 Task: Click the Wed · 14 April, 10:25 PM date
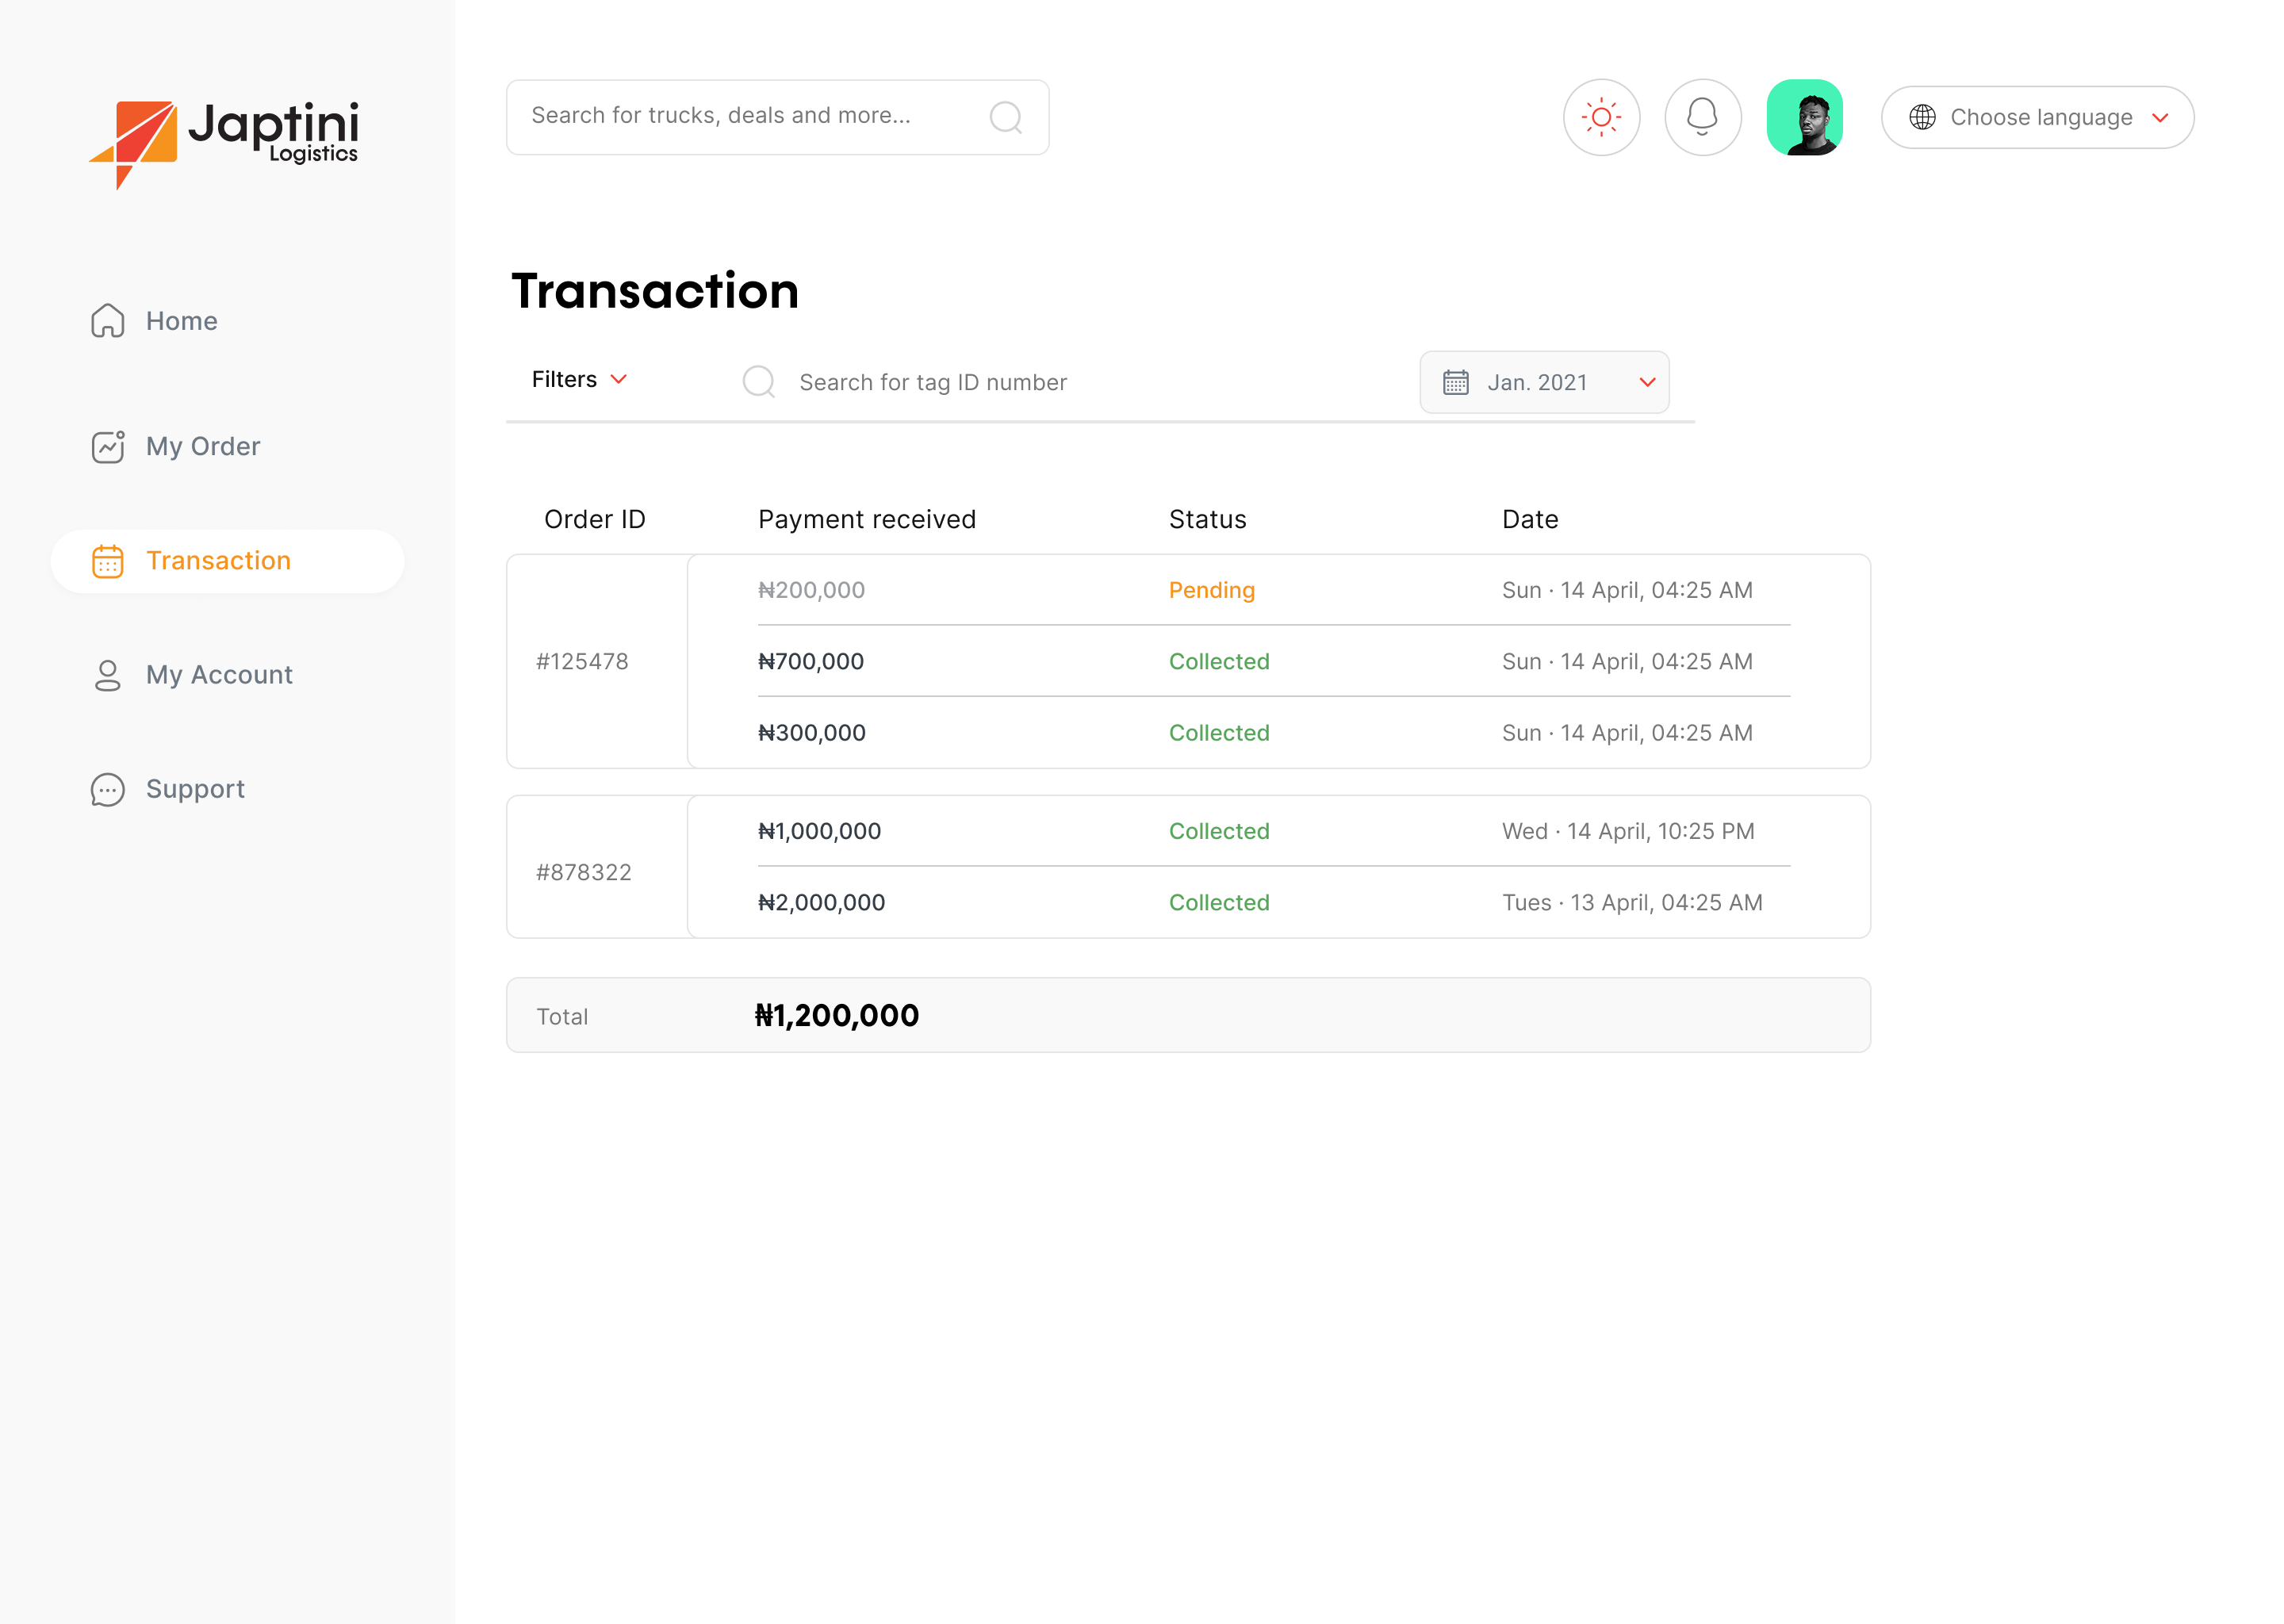1628,831
